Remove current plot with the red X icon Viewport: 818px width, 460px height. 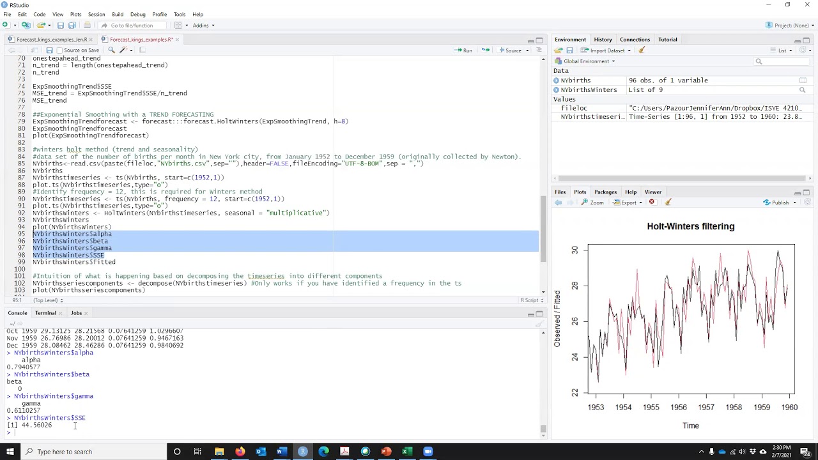(652, 203)
